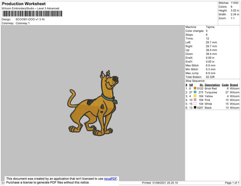The height and width of the screenshot is (186, 241).
Task: Click the 'Colorway 1' value
Action: pyautogui.click(x=22, y=23)
